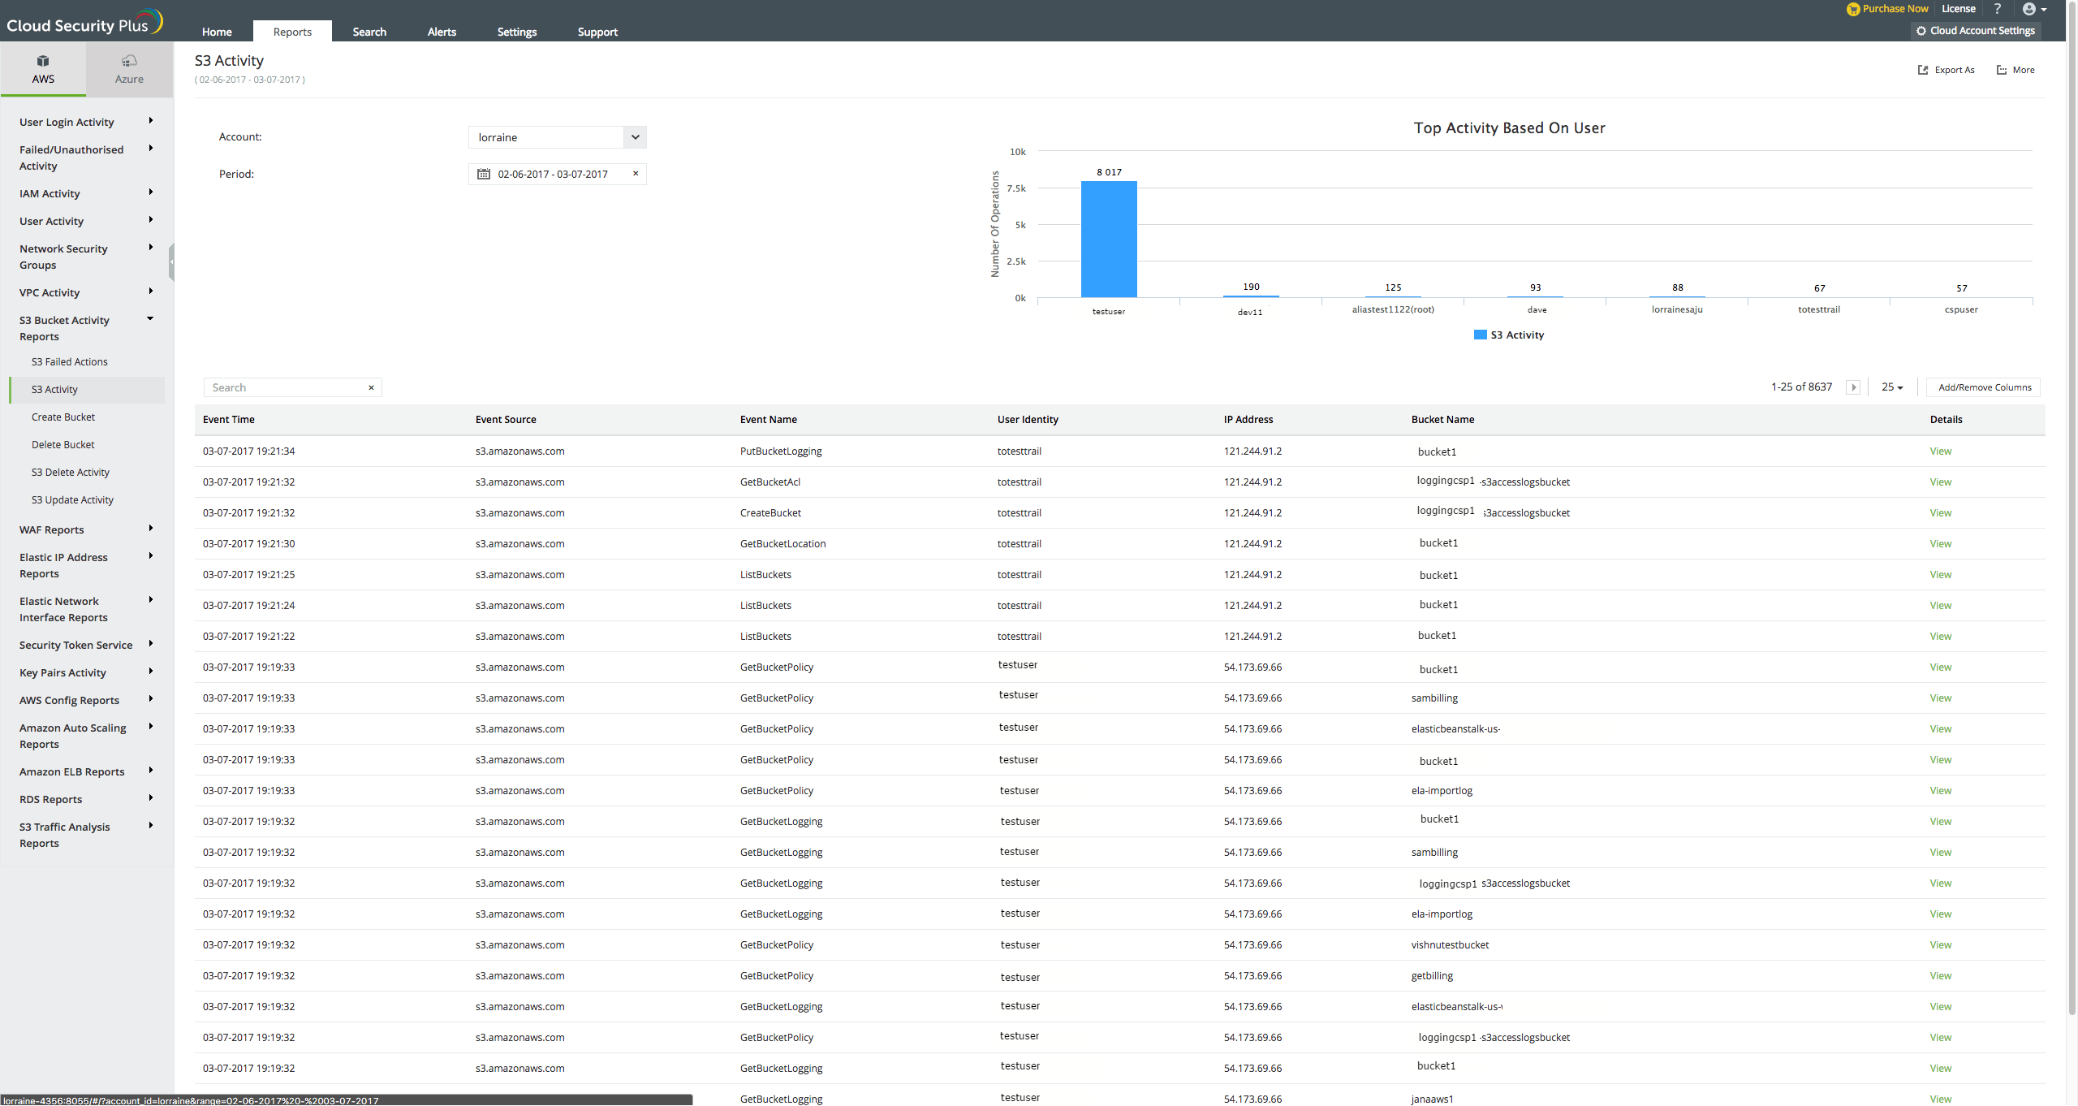Open the help question mark icon
The width and height of the screenshot is (2078, 1106).
coord(1998,9)
